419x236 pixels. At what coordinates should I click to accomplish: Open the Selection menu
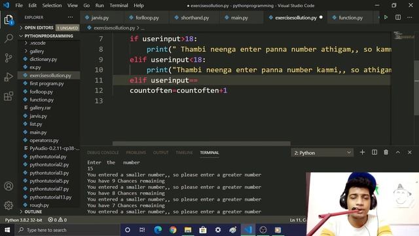click(52, 5)
